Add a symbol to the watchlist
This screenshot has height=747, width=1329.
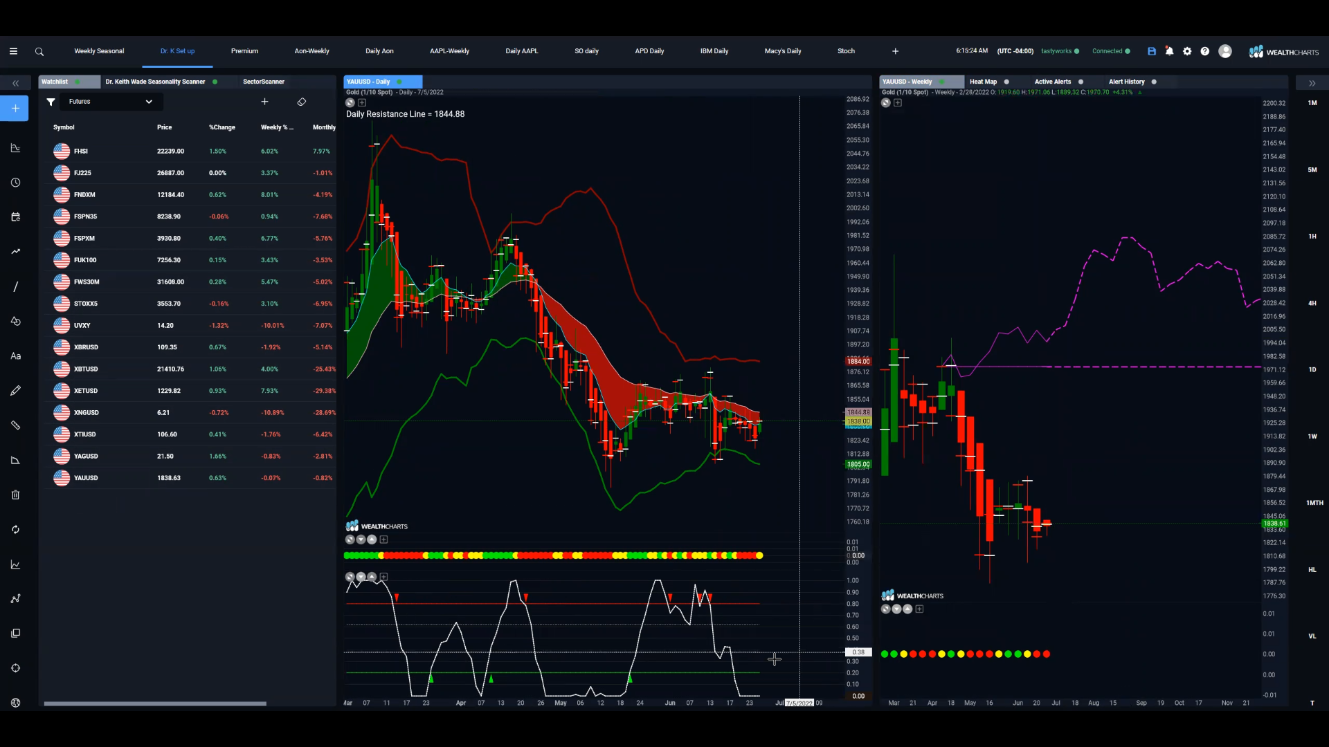pos(264,102)
